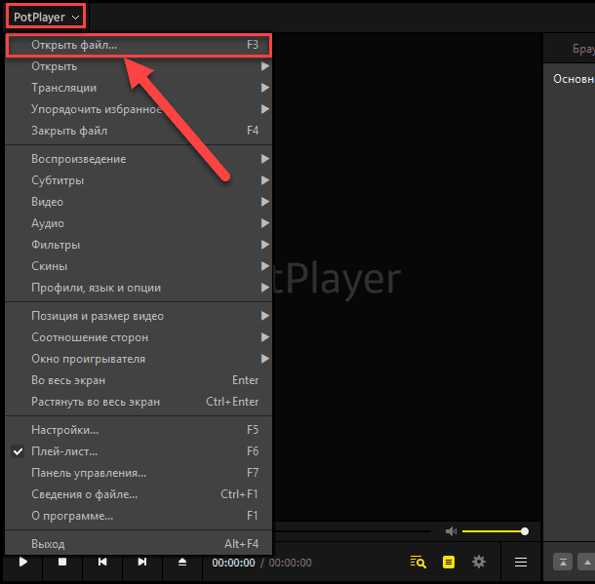Click the hamburger menu icon
The image size is (595, 584).
click(x=521, y=562)
